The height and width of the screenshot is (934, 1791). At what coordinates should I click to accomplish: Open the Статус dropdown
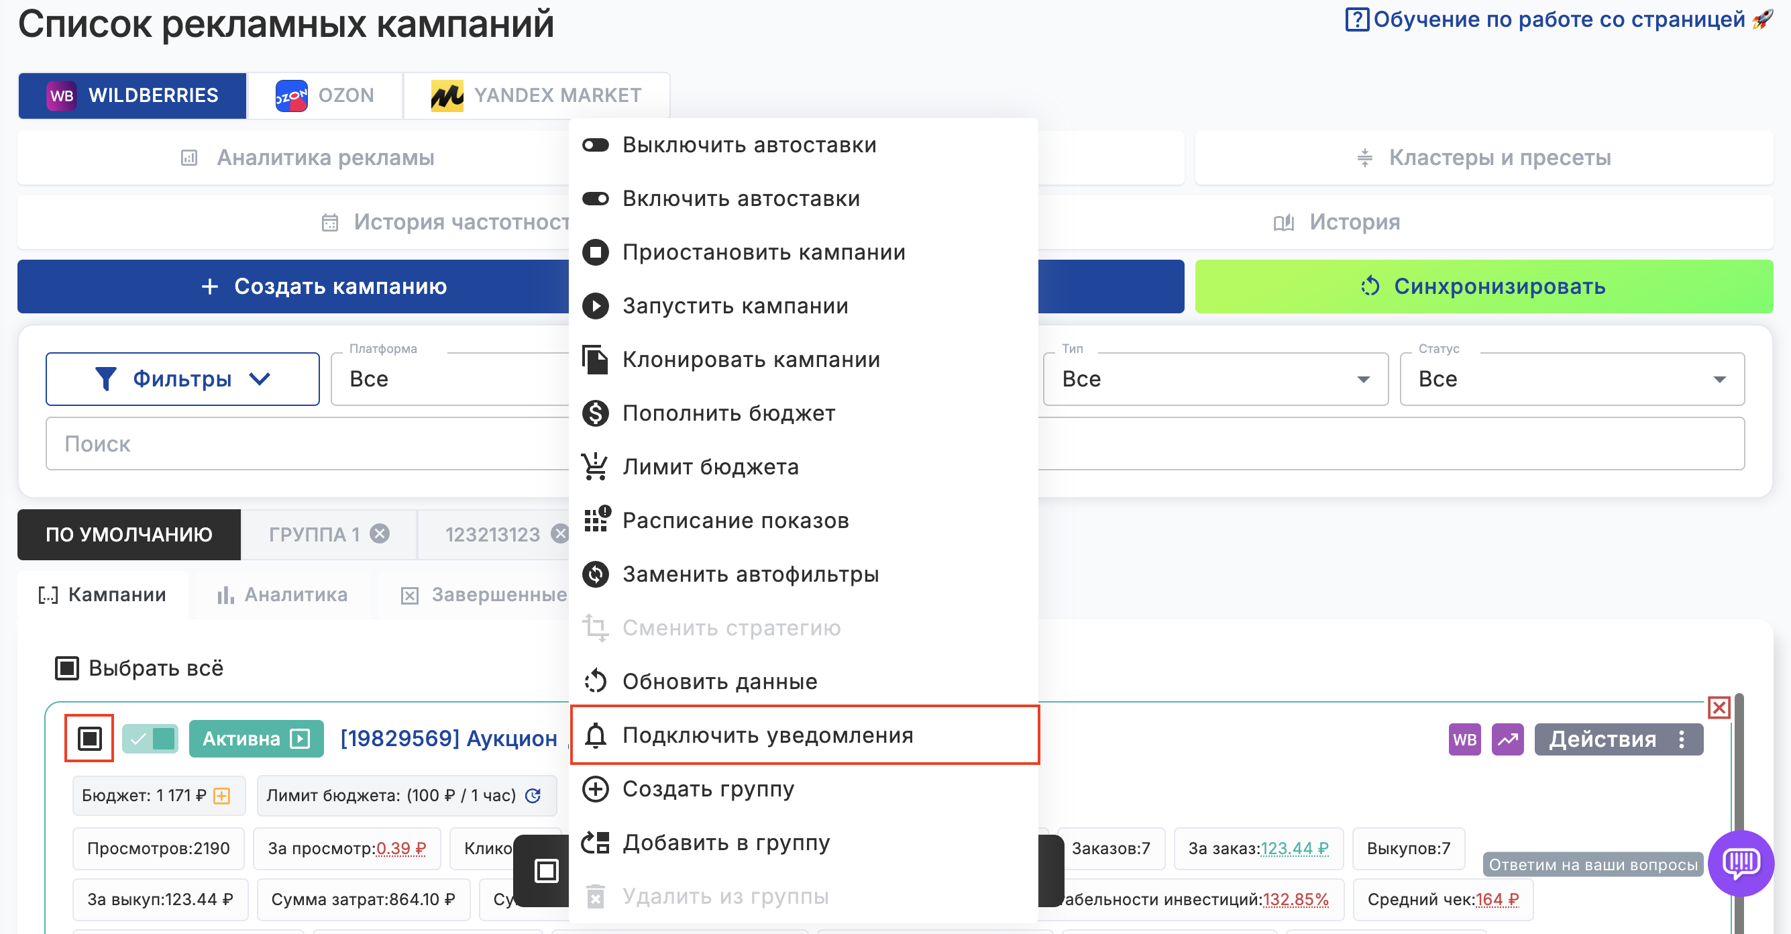tap(1571, 379)
